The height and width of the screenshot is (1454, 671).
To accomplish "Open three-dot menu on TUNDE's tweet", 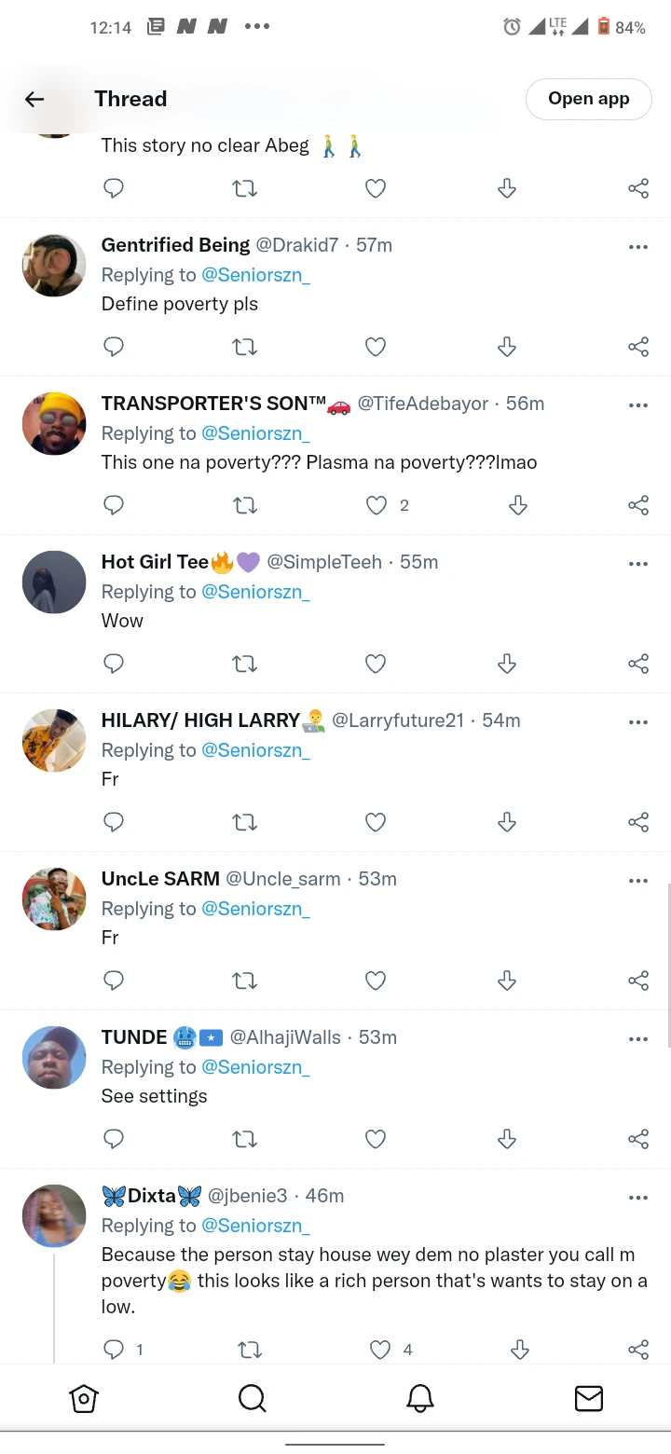I will pyautogui.click(x=638, y=1039).
